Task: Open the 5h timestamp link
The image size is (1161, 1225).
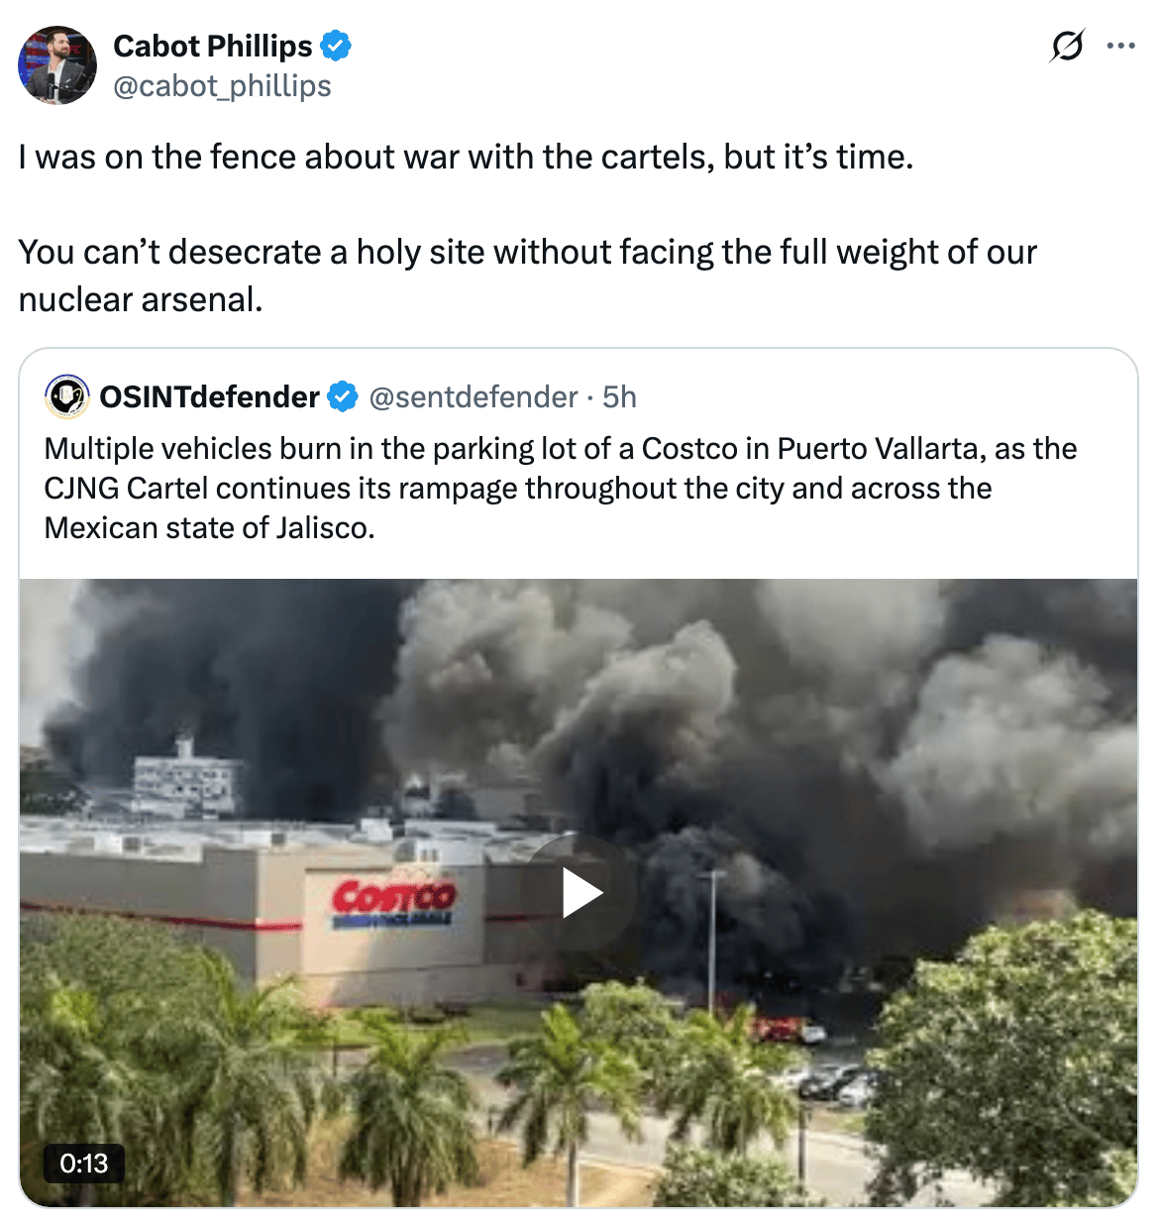Action: click(620, 397)
